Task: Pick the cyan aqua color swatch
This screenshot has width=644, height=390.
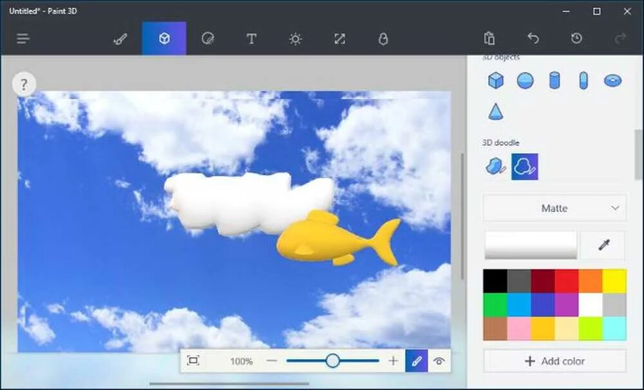Action: tap(614, 328)
